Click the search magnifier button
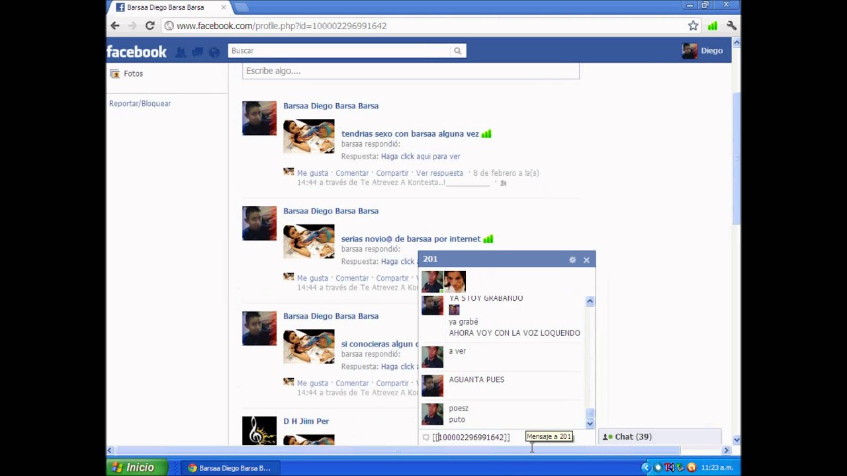847x476 pixels. point(457,51)
